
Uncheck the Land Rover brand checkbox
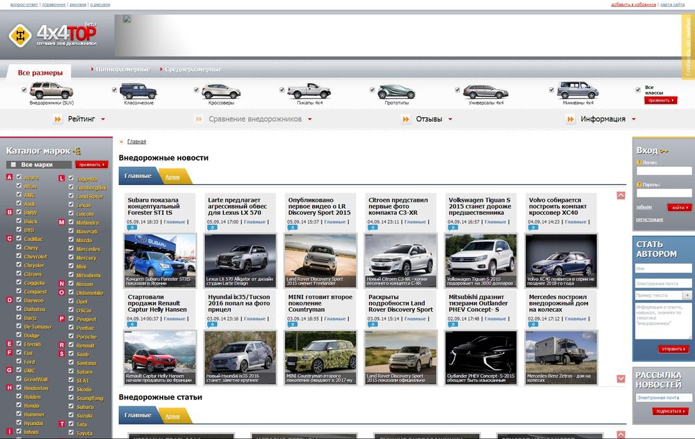[71, 195]
